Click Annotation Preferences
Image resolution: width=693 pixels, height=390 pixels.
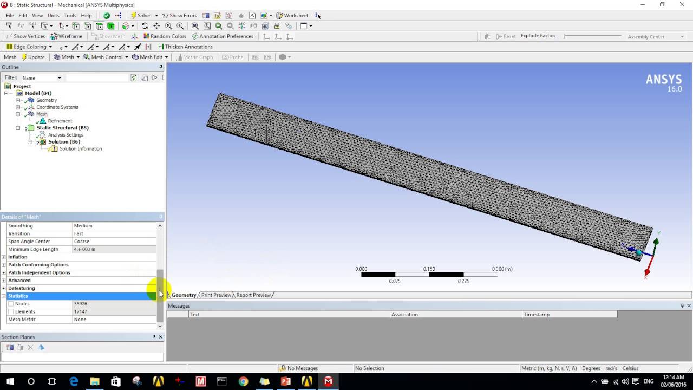click(223, 36)
